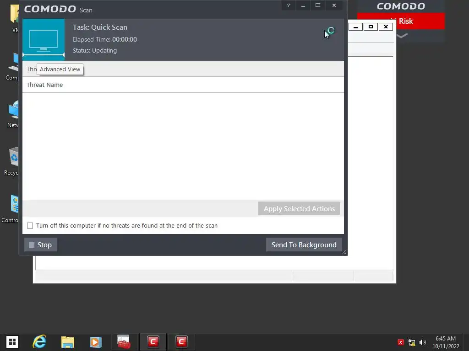Minimize the Comodo Scan window
This screenshot has width=469, height=351.
click(x=303, y=5)
